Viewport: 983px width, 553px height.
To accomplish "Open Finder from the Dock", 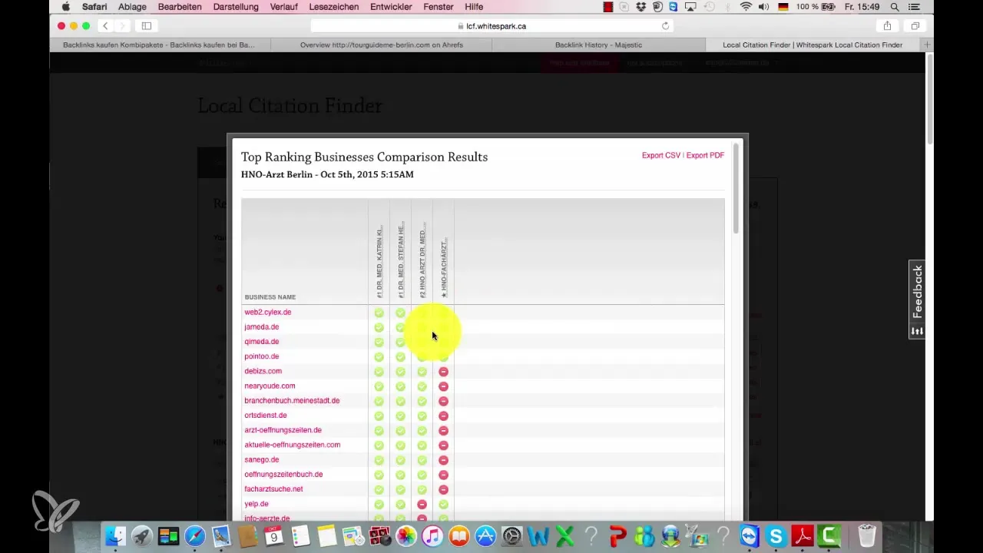I will [115, 535].
